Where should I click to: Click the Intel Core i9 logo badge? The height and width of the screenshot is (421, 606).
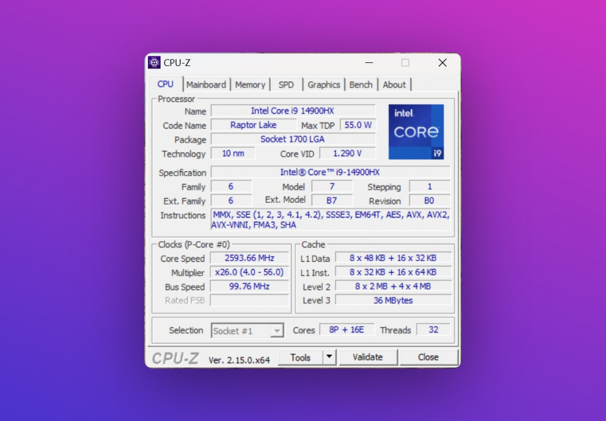tap(416, 132)
